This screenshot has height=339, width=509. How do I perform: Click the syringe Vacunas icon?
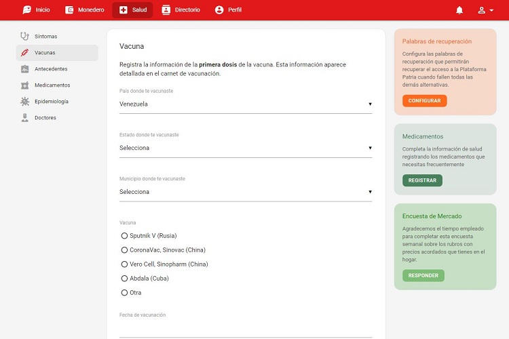(25, 52)
